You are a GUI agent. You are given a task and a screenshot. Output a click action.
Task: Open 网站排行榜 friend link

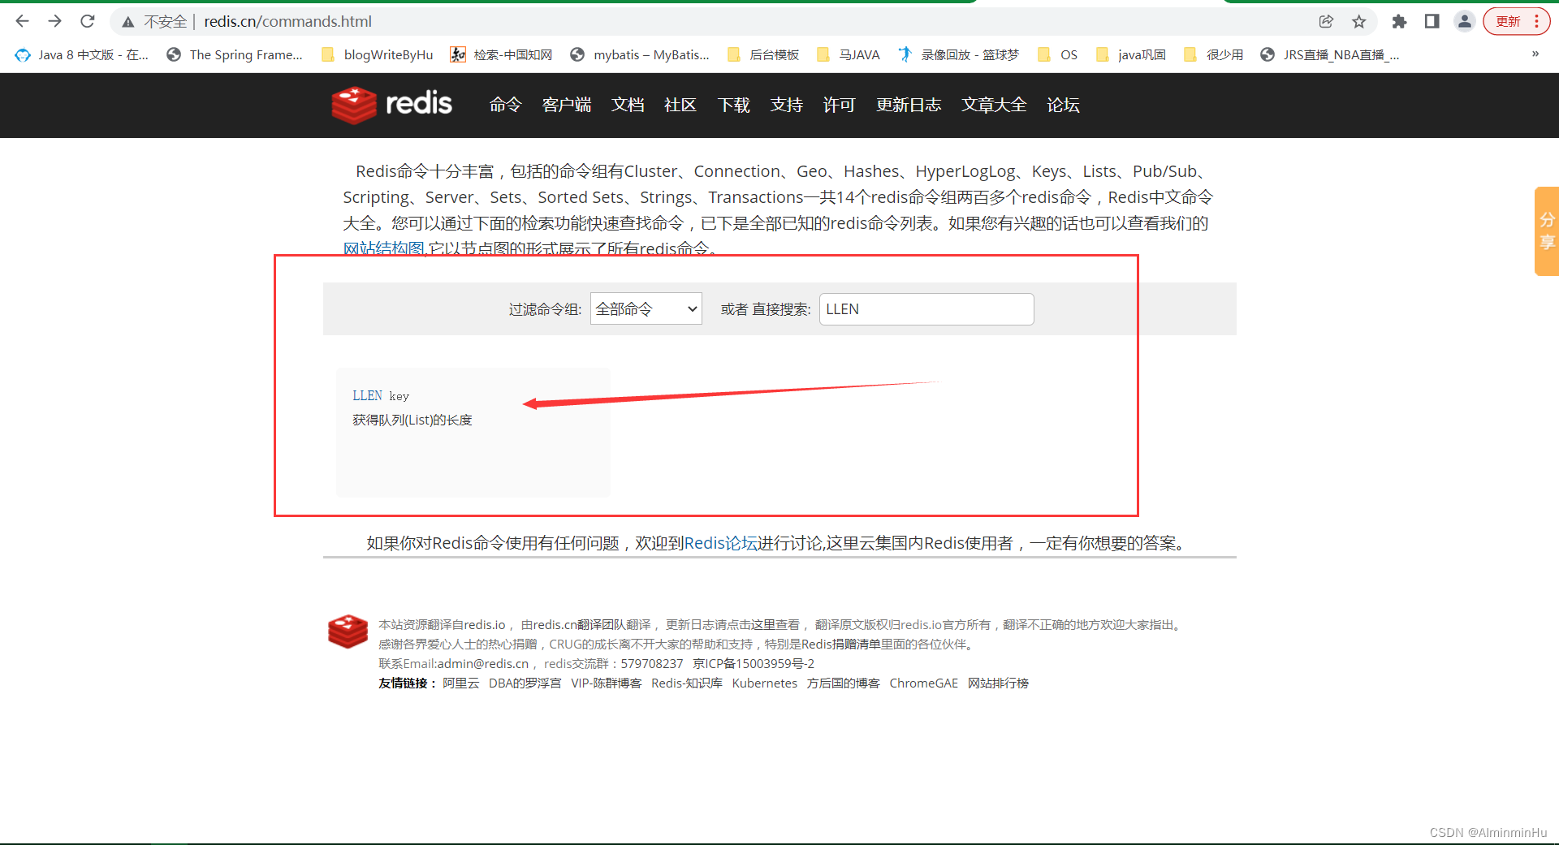click(998, 683)
